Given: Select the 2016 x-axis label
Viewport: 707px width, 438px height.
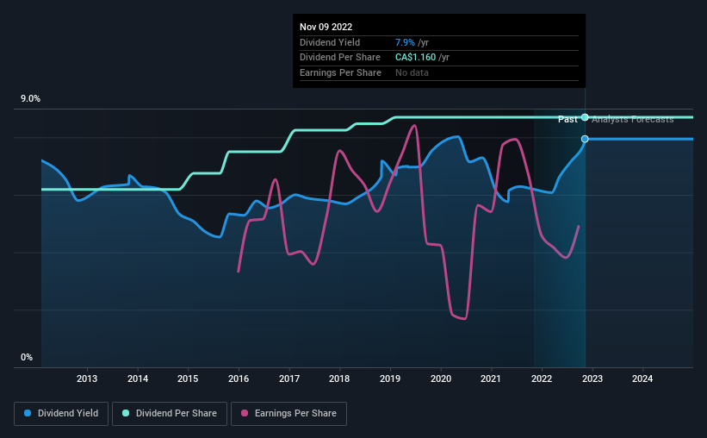Looking at the screenshot, I should point(239,379).
